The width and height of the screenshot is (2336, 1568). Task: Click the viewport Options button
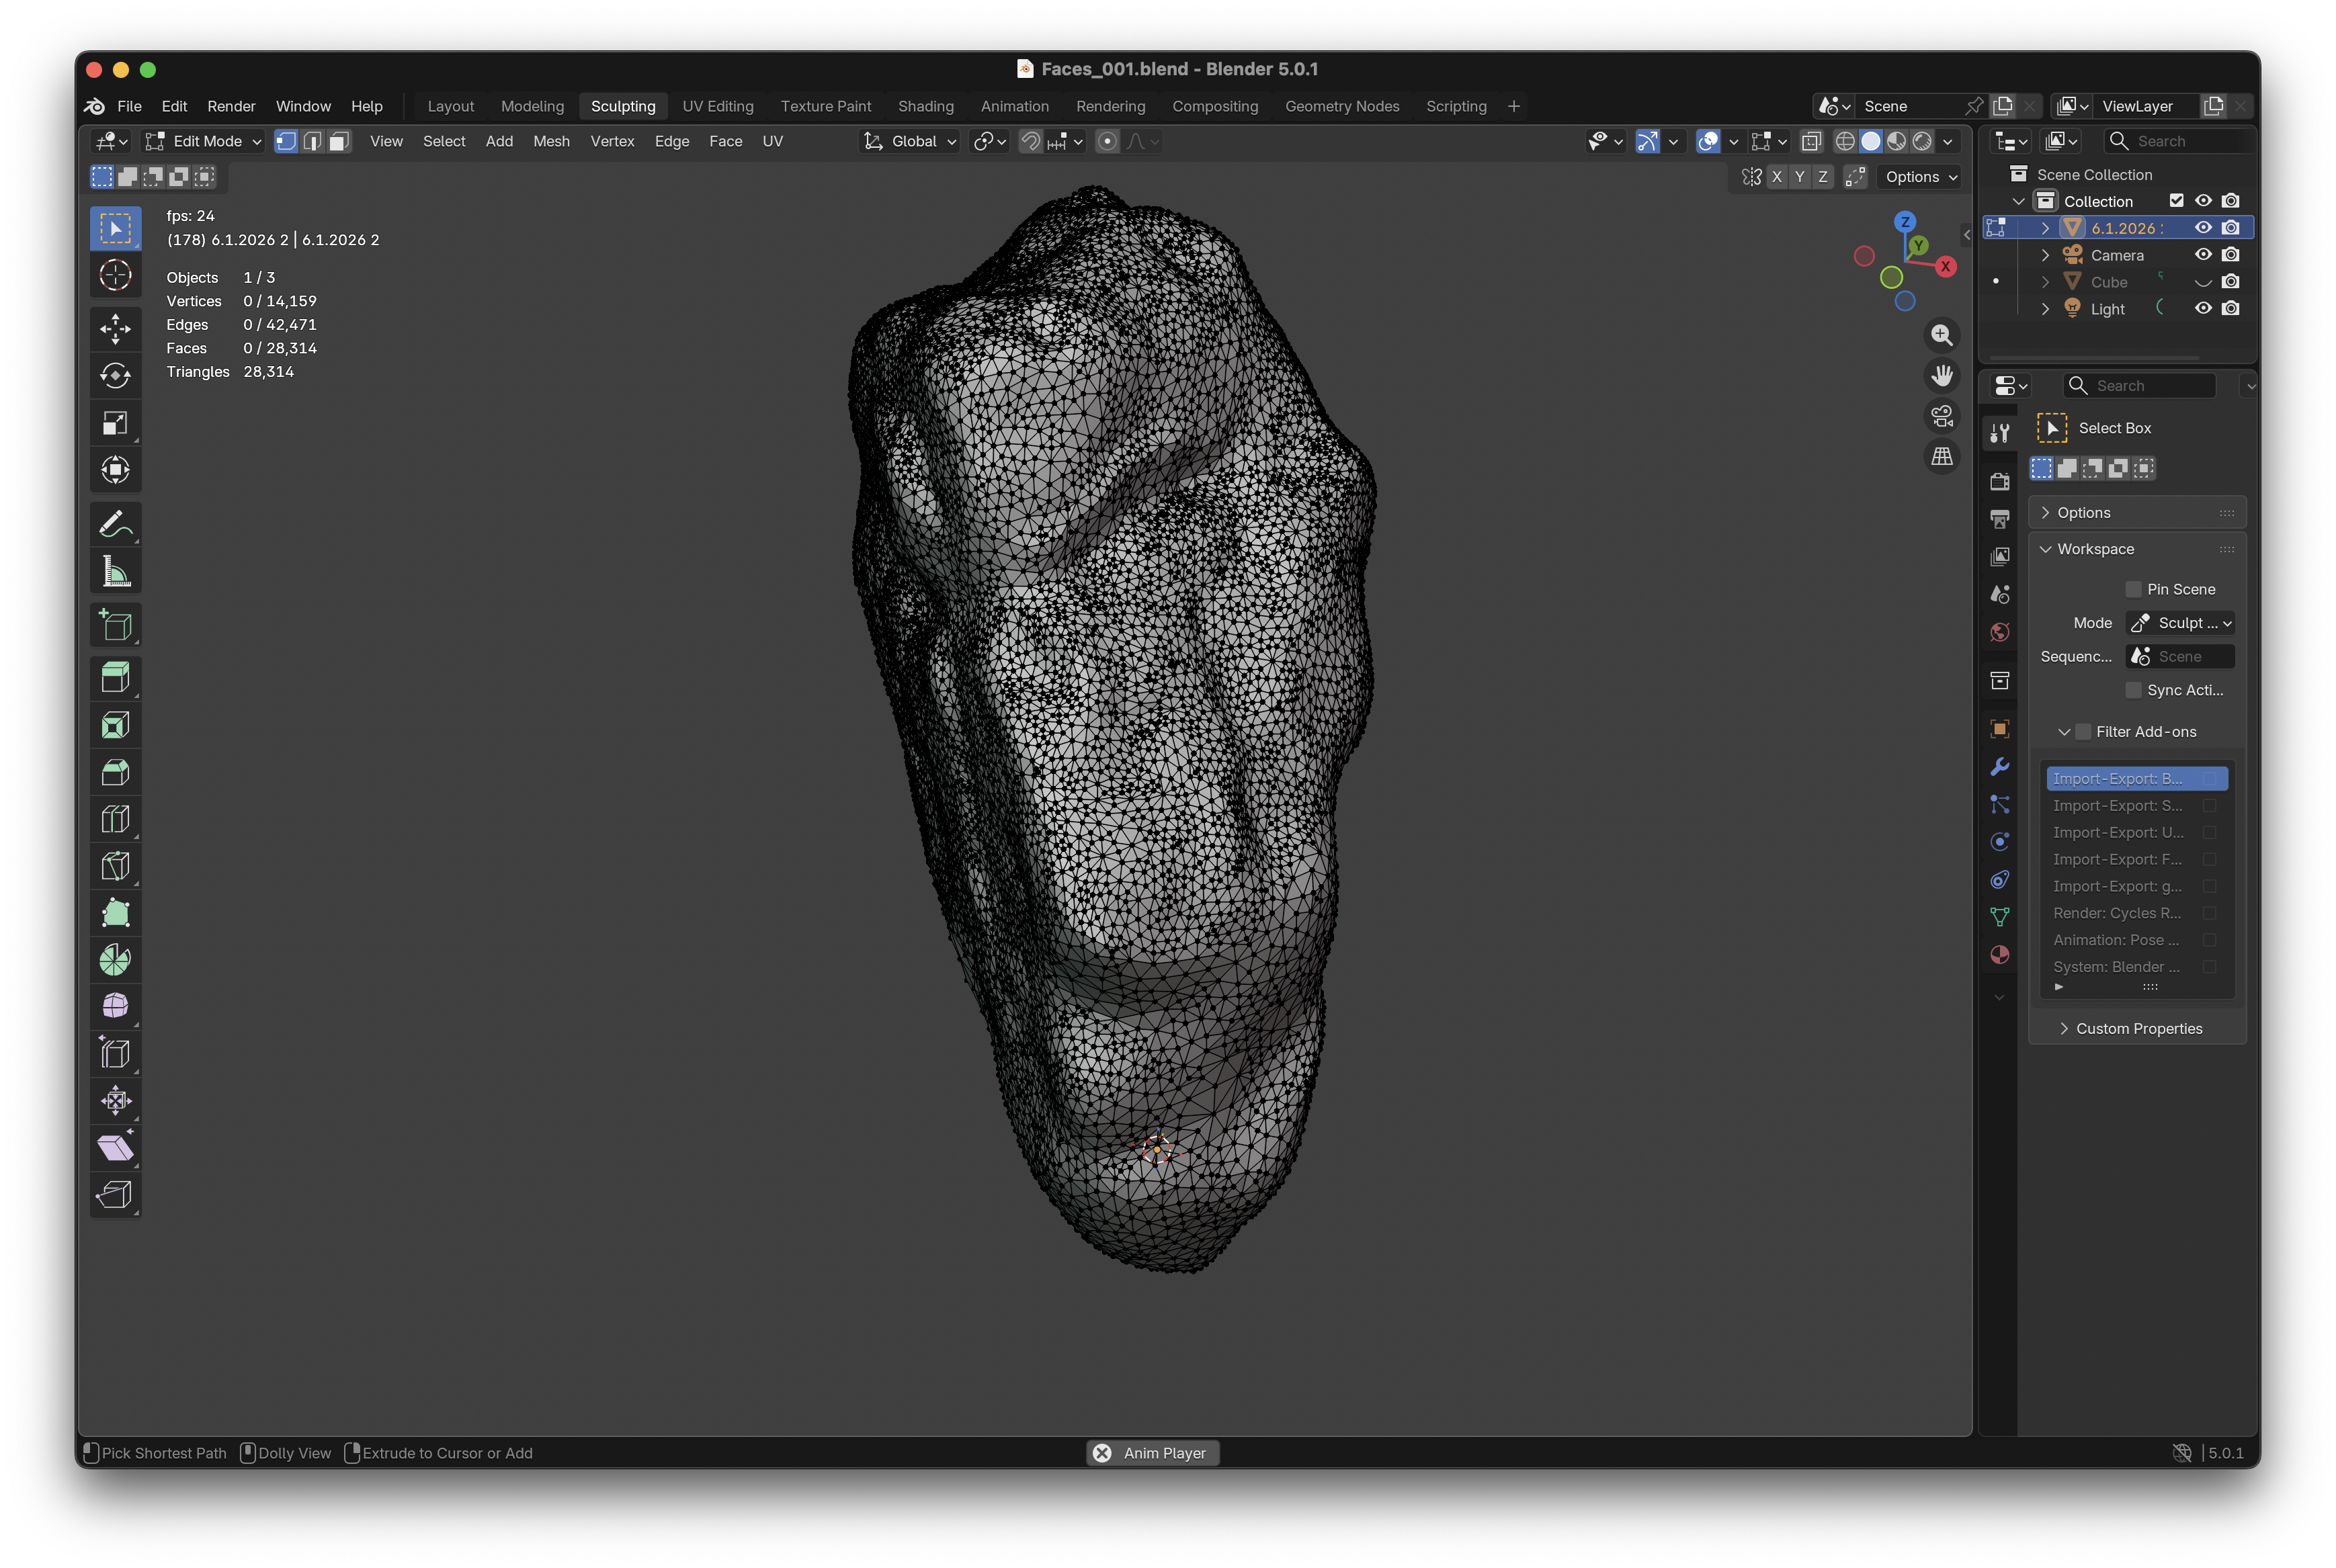click(x=1919, y=177)
